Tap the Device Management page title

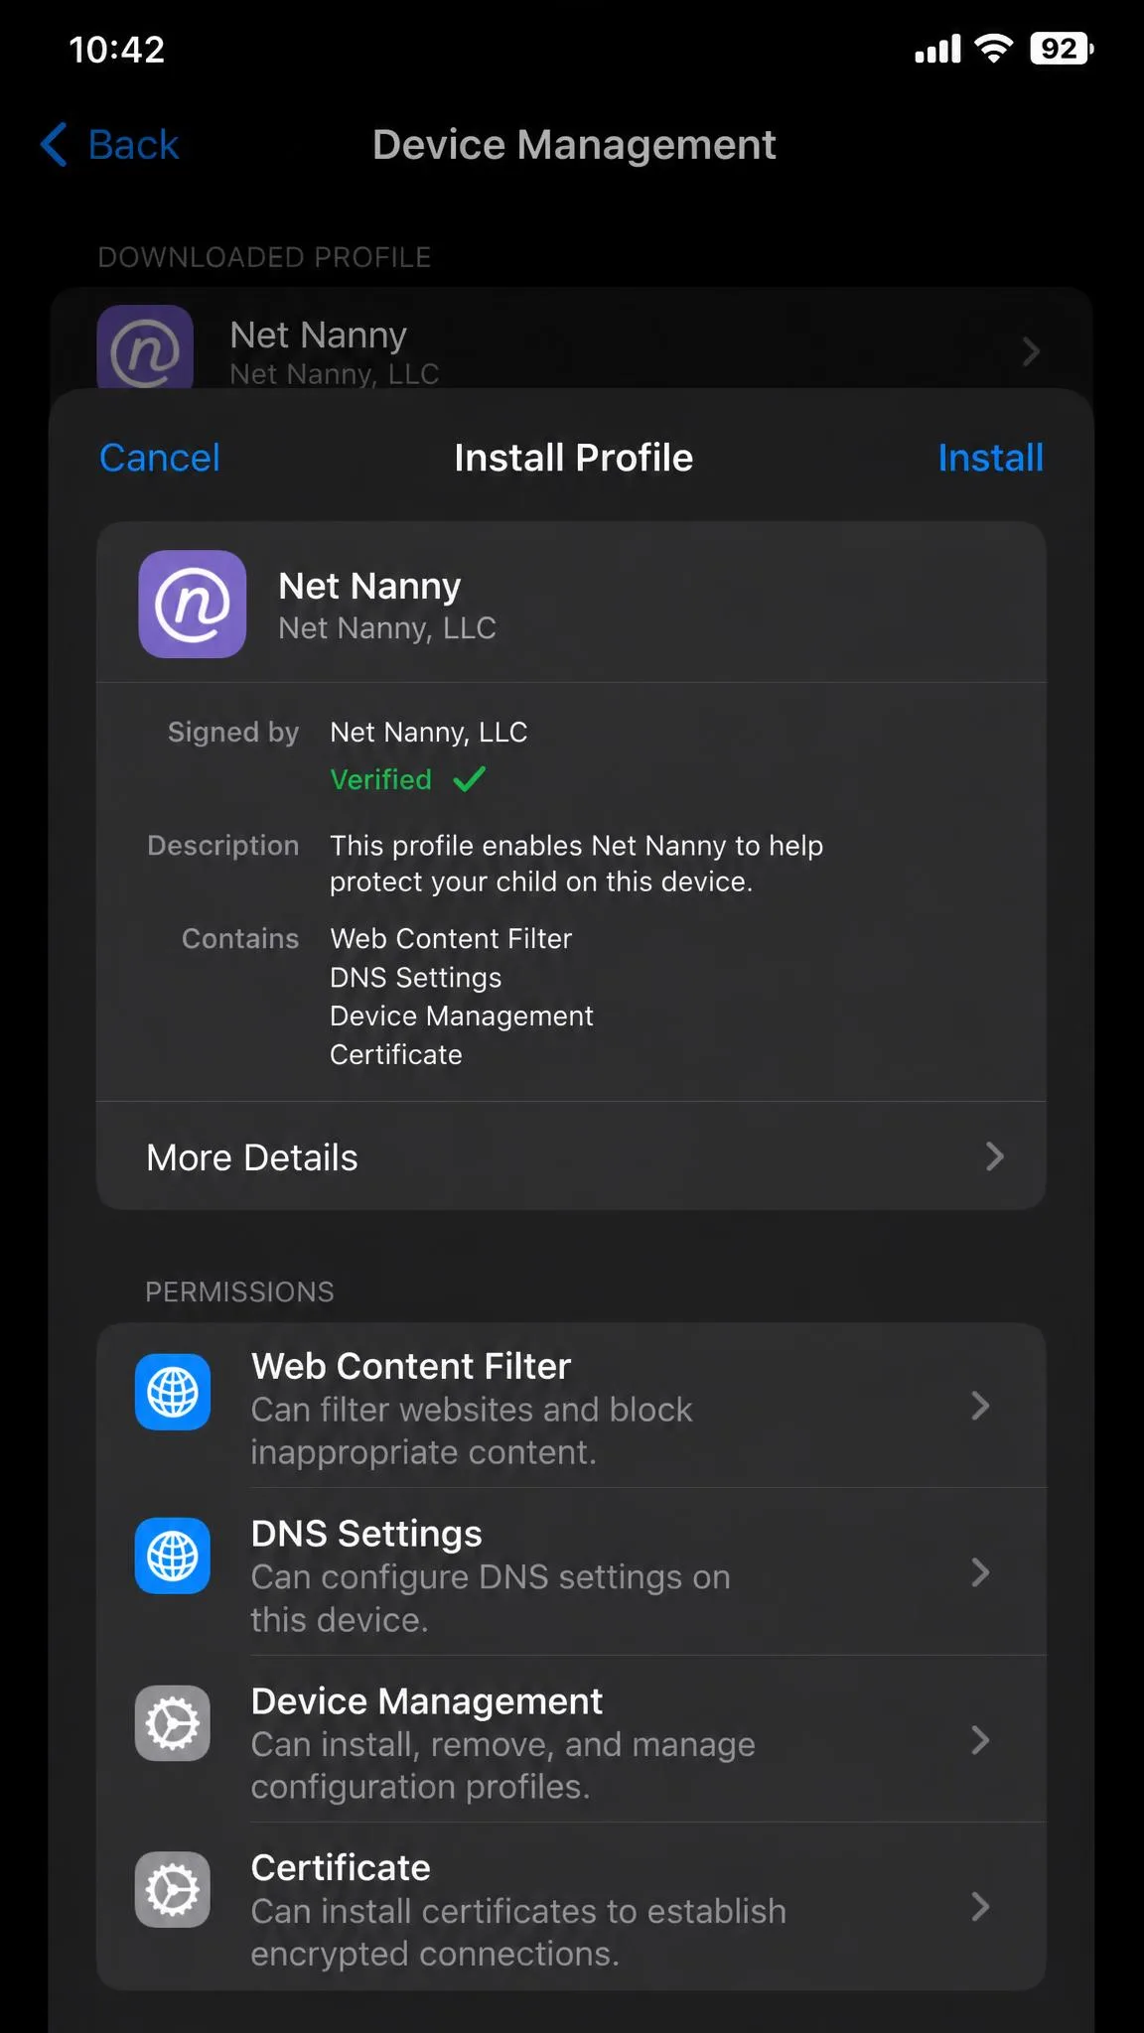point(574,145)
